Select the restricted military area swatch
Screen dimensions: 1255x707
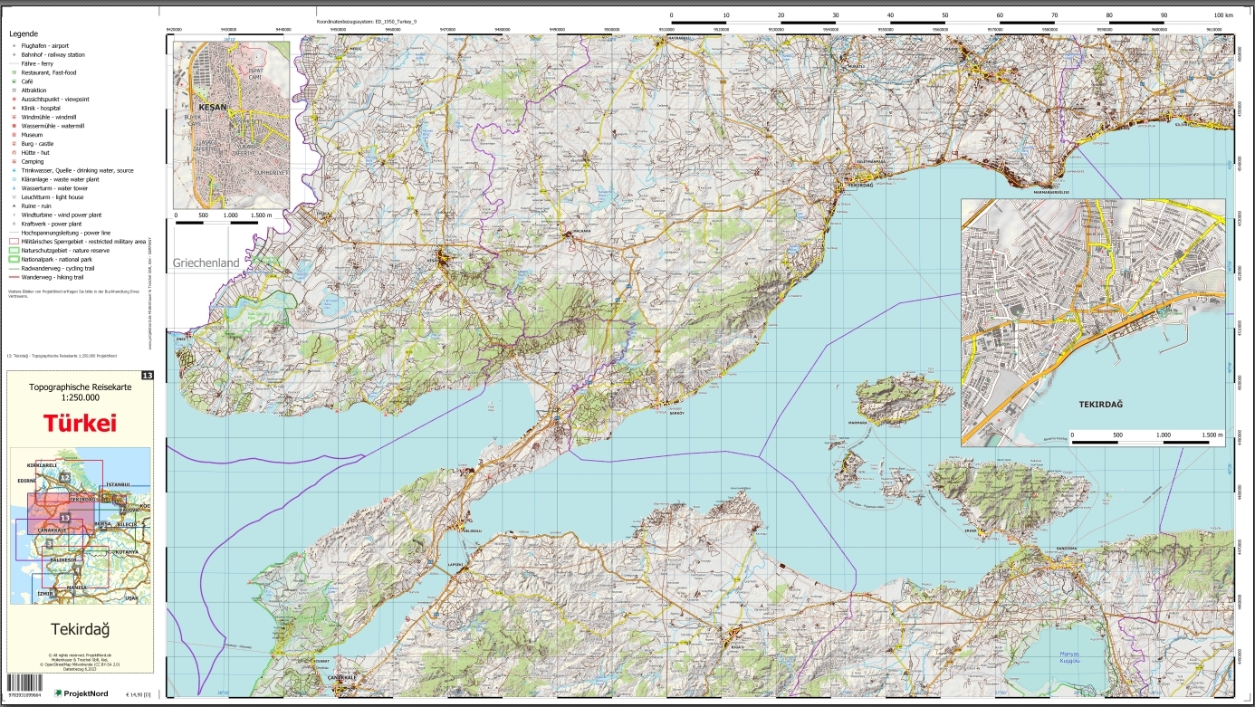coord(14,242)
